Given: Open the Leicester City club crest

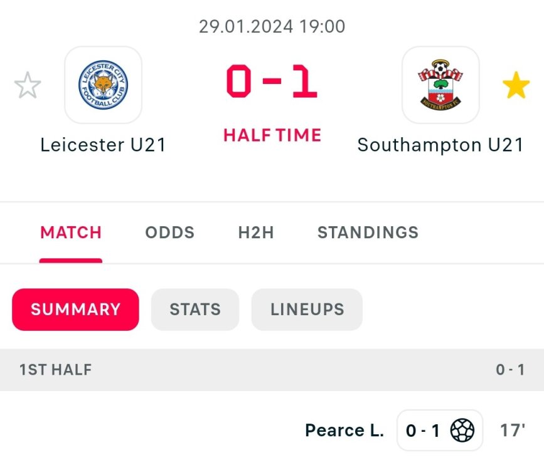Looking at the screenshot, I should [104, 85].
